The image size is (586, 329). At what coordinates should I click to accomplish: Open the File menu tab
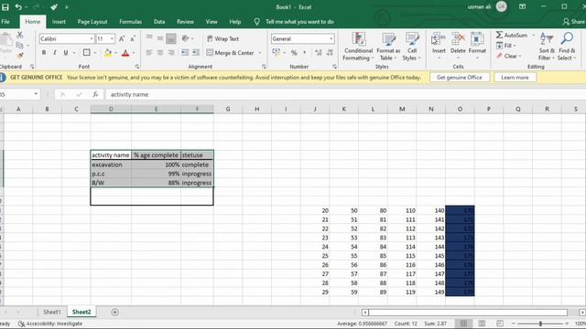(x=5, y=22)
